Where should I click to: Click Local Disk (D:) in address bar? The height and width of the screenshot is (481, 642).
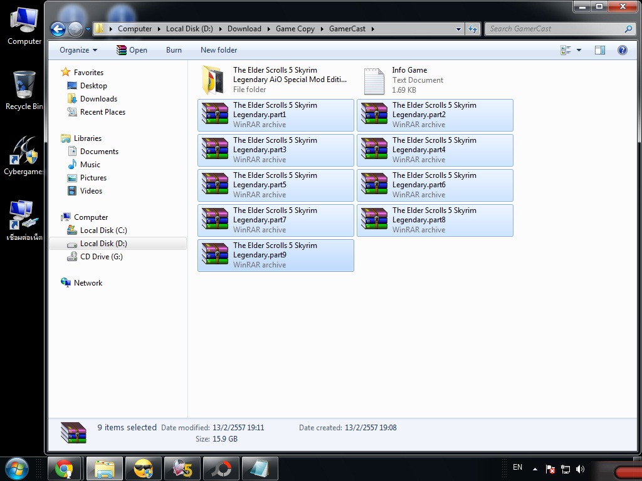189,29
